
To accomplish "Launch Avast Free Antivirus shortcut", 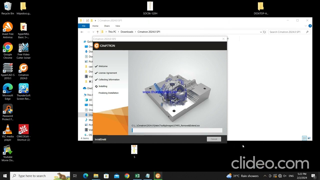I will coord(8,30).
